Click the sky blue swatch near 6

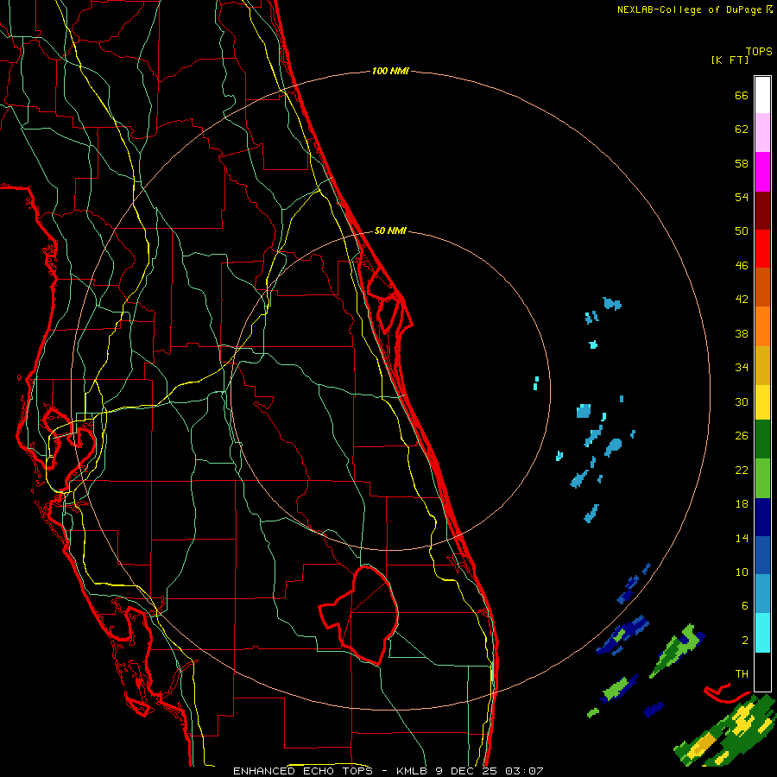762,594
